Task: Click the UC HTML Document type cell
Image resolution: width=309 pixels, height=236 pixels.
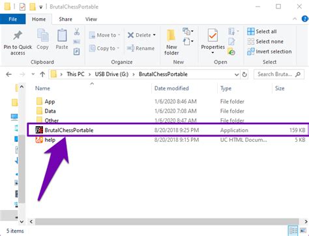Action: tap(243, 140)
